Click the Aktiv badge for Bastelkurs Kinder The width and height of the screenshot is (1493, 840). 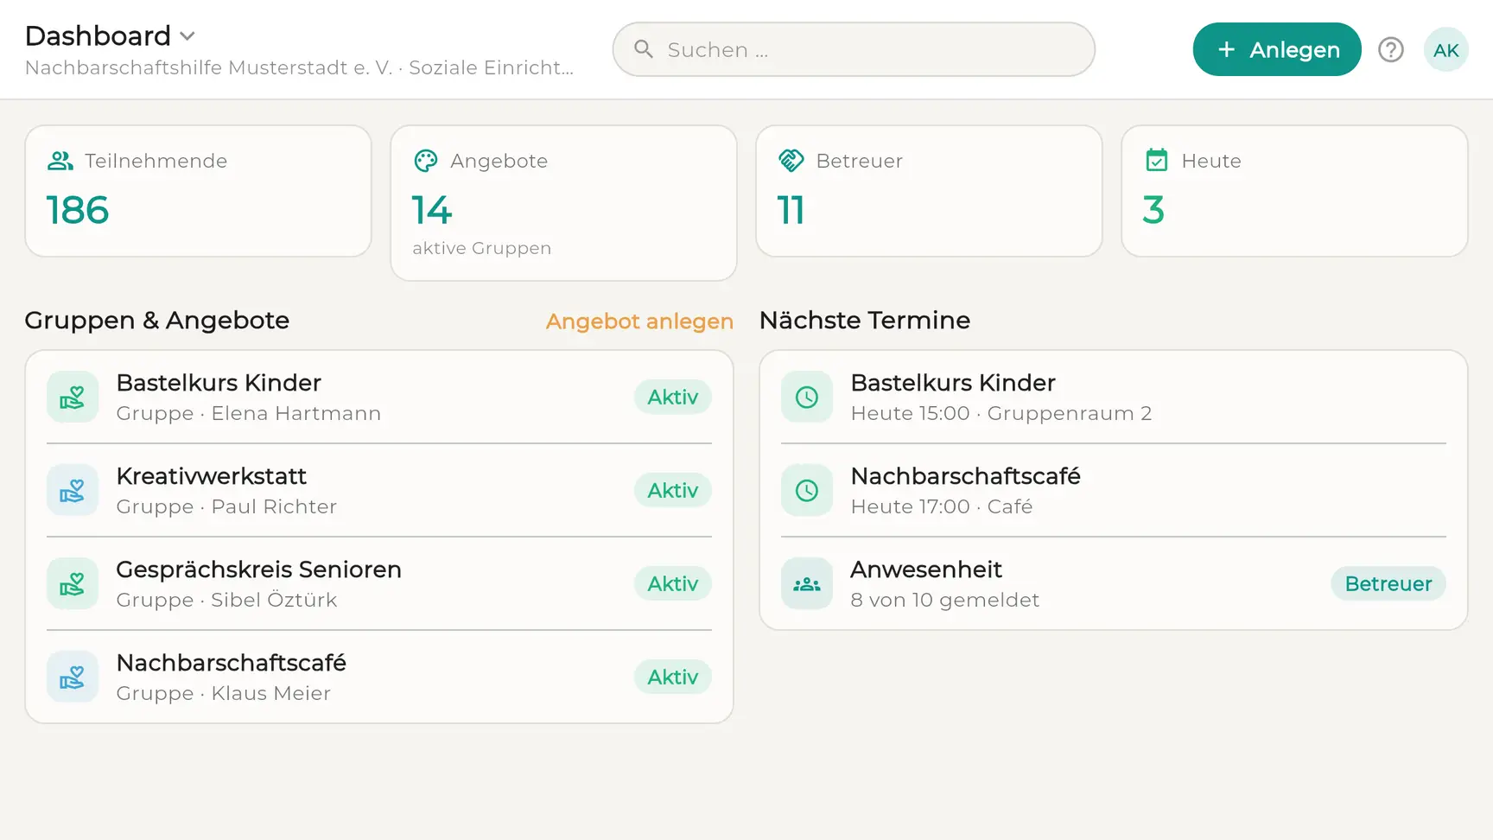673,397
